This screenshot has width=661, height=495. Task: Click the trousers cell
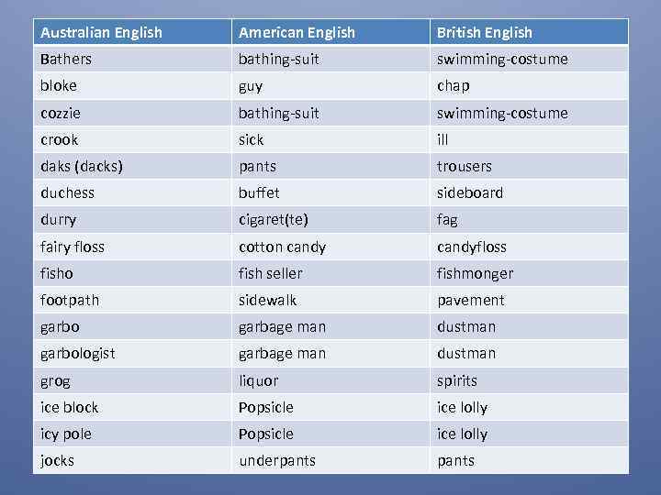point(464,166)
